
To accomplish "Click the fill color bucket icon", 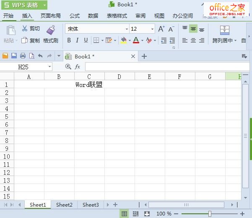I will tap(124, 40).
